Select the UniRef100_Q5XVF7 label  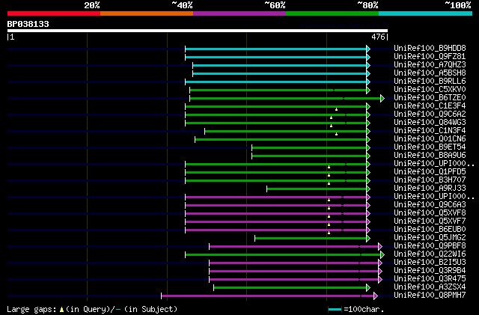[430, 221]
